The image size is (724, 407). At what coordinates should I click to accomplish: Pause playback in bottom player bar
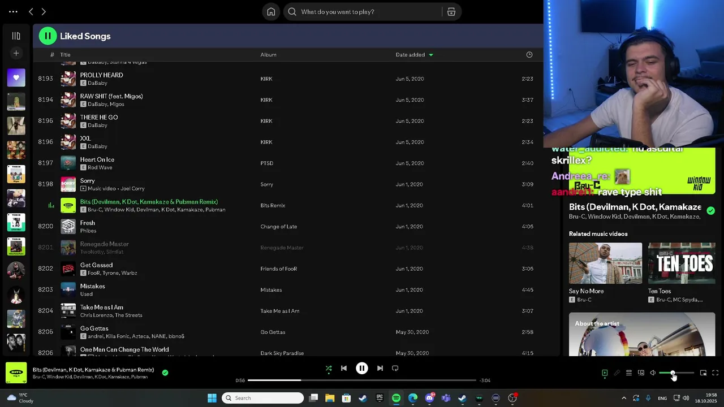tap(362, 368)
